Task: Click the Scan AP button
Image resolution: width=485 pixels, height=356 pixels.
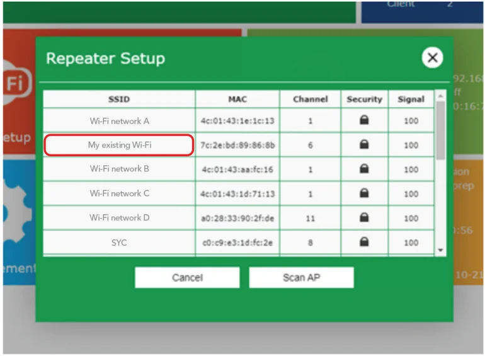Action: click(301, 277)
